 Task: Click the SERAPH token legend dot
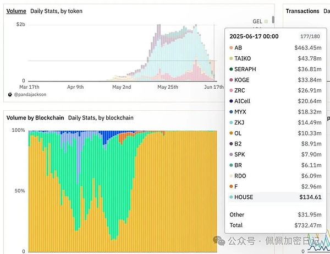click(229, 69)
